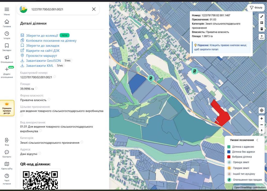The width and height of the screenshot is (267, 191).
Task: Copy the Приватна власність ownership value
Action: click(x=49, y=100)
